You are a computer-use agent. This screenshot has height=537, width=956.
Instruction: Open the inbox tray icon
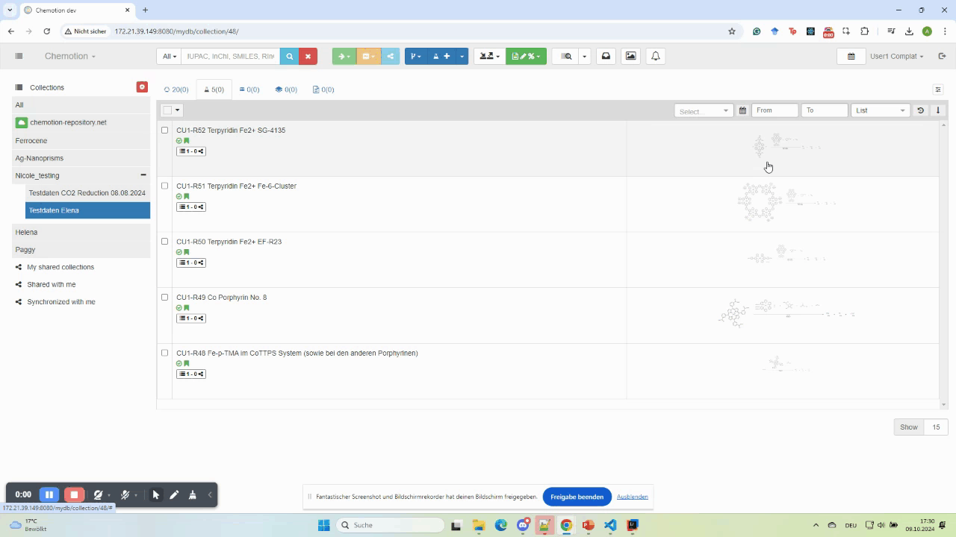tap(606, 56)
